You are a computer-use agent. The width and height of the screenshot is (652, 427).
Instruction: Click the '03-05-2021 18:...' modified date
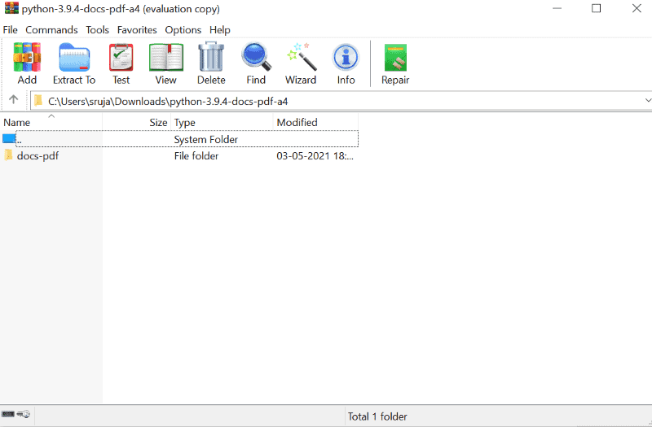315,156
